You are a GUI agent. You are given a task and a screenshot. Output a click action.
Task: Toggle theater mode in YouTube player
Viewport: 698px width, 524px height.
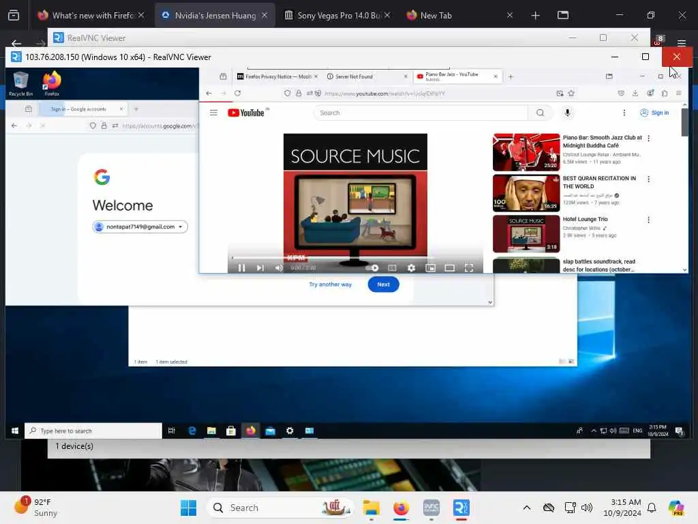450,267
